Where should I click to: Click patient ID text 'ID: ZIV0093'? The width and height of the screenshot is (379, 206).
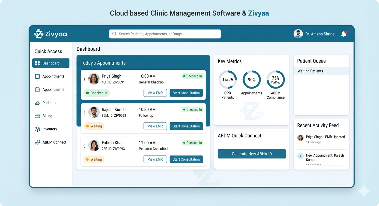[117, 149]
